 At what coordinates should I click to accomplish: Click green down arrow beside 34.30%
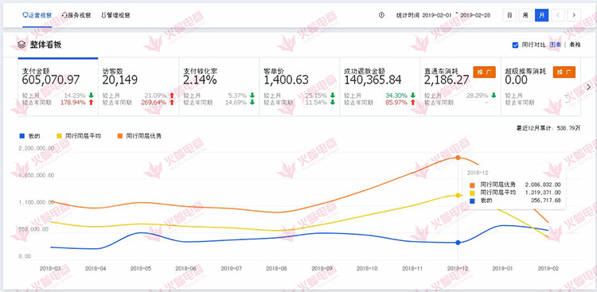pos(412,95)
